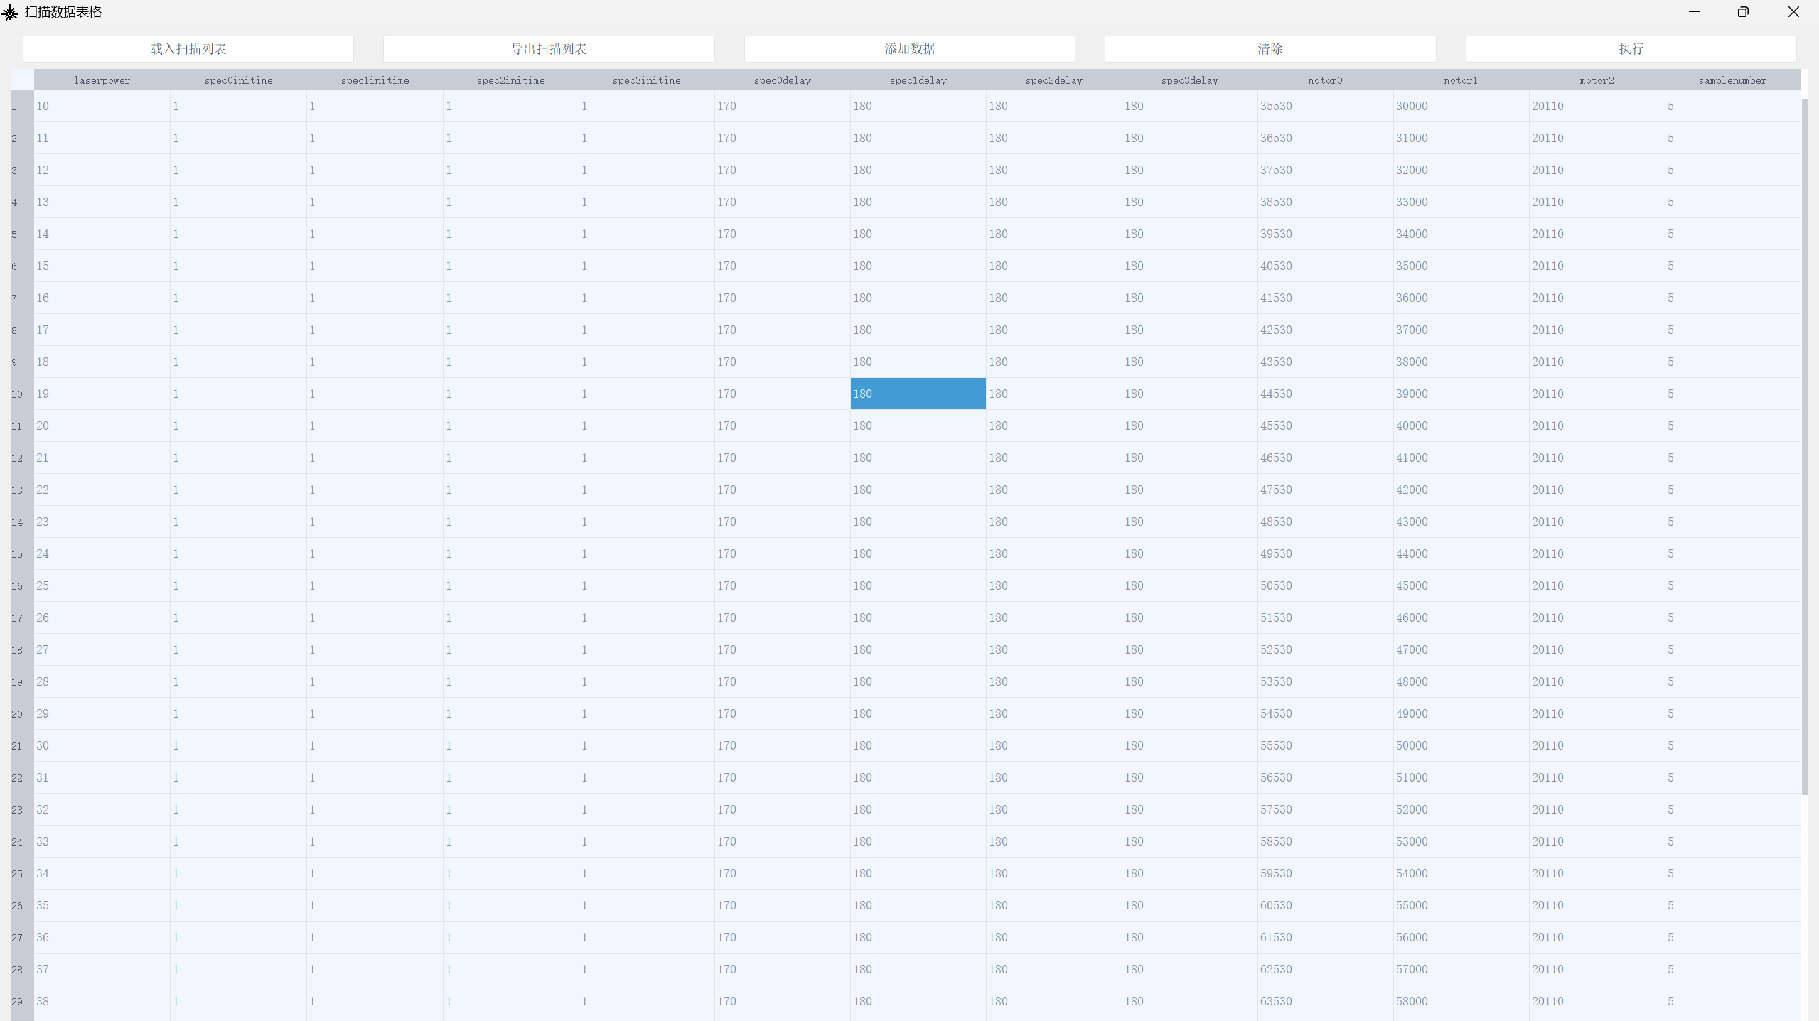Click the vertical scrollbar of the table

[1804, 446]
